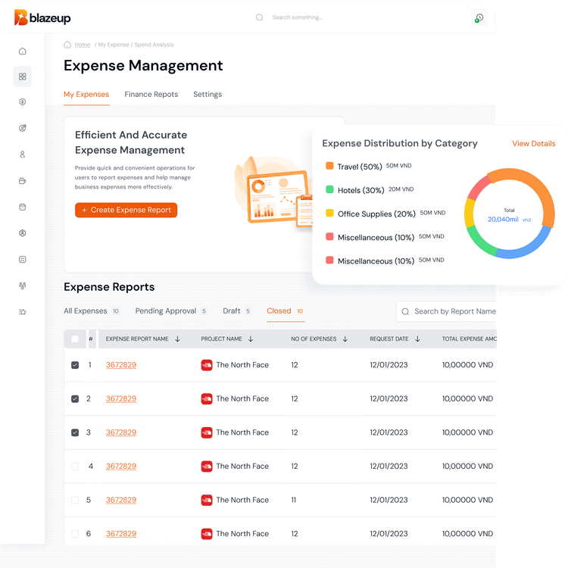Open View Details link on distribution card
This screenshot has width=568, height=568.
(533, 144)
